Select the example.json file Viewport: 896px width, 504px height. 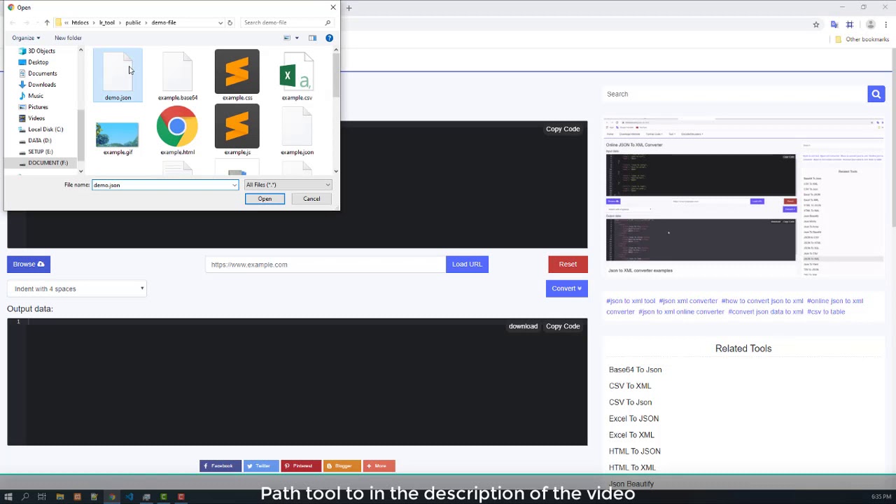(x=297, y=130)
